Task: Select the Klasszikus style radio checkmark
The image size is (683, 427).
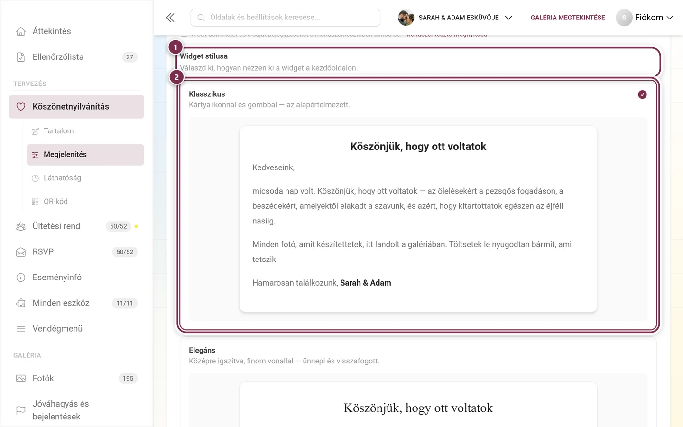Action: (642, 94)
